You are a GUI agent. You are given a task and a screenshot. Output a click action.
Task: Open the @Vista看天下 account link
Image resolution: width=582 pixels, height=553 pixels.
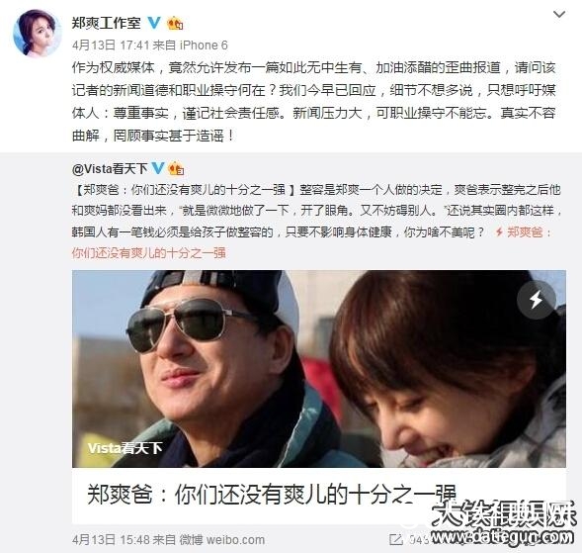pos(110,169)
